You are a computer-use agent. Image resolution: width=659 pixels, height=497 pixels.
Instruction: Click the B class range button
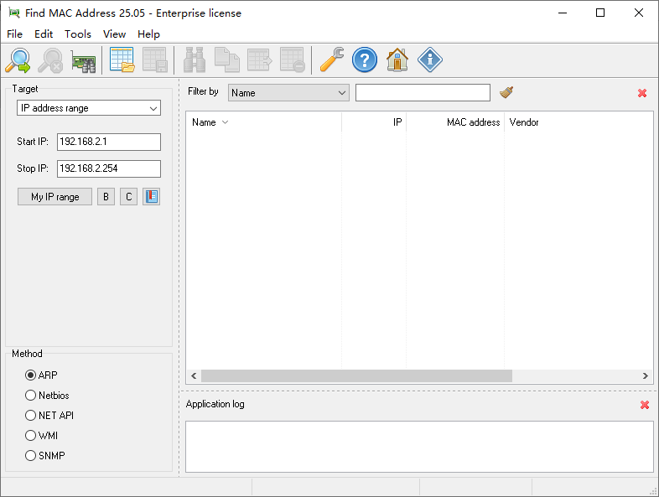(106, 197)
